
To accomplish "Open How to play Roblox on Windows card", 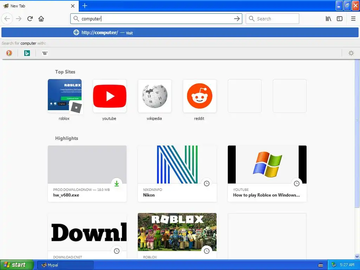I will click(x=267, y=174).
